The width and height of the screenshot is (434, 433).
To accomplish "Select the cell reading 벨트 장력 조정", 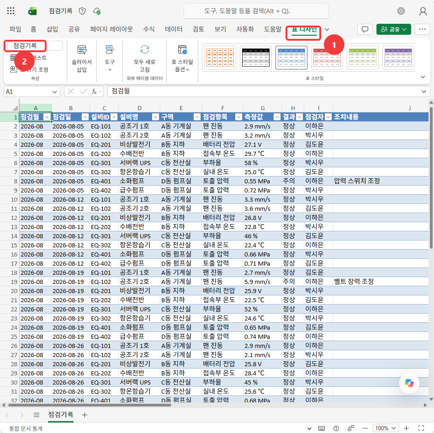I will click(381, 282).
